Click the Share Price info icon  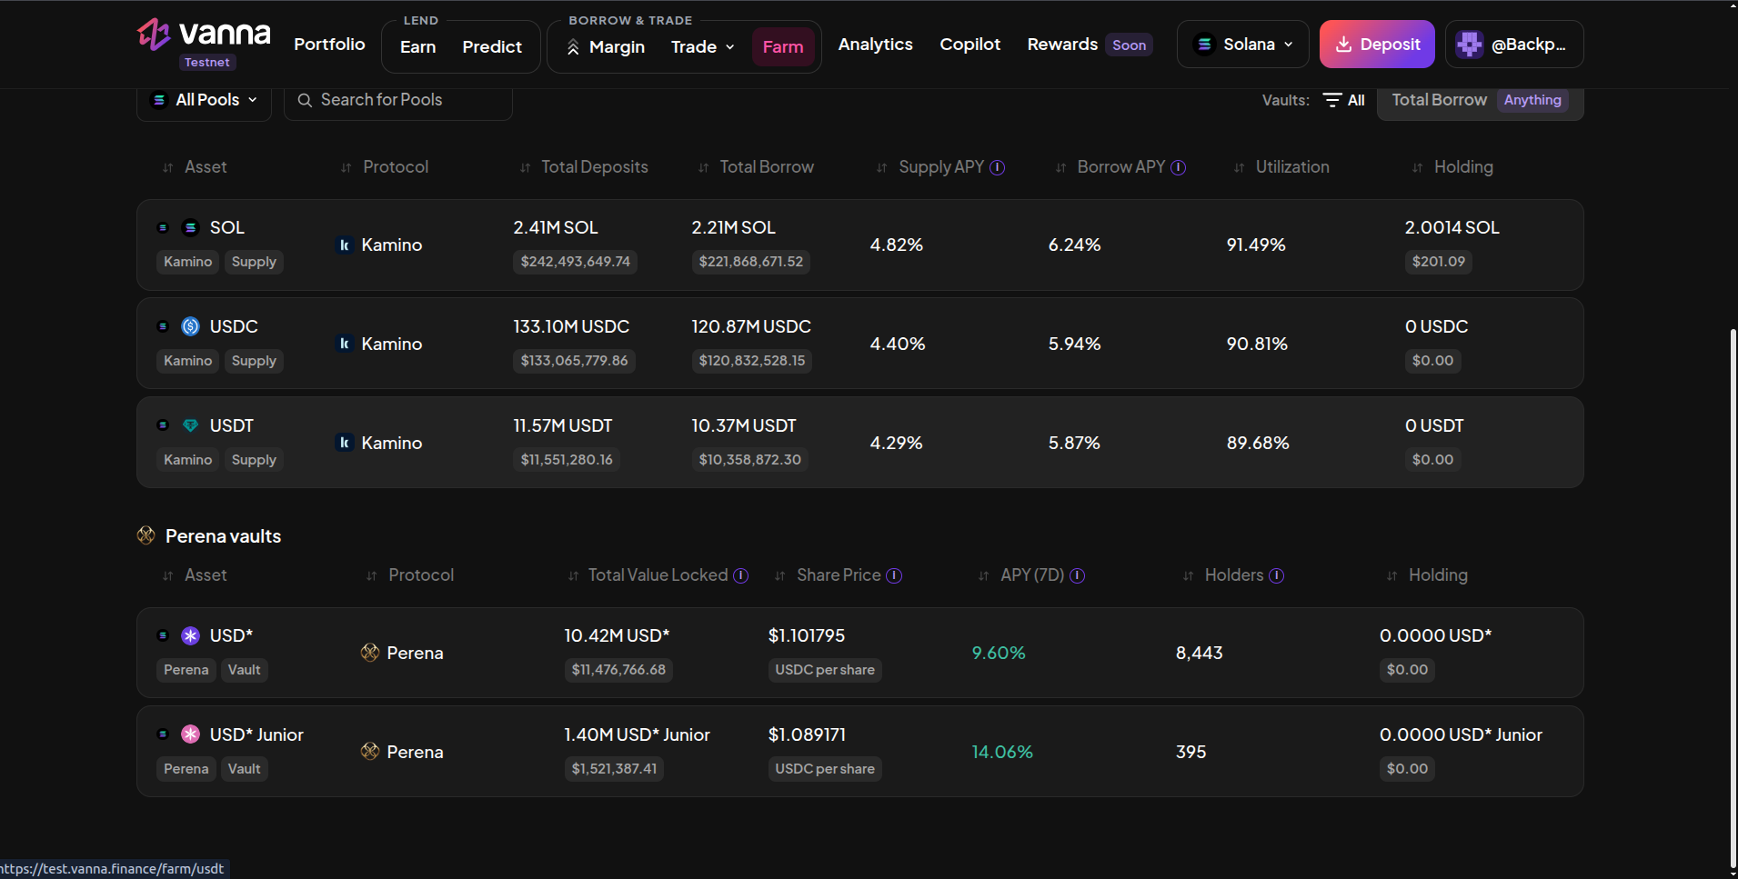[x=894, y=575]
